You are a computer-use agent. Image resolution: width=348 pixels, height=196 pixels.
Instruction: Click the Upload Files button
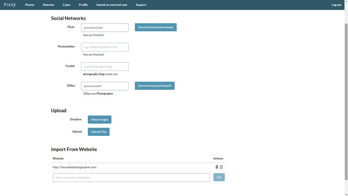99,132
